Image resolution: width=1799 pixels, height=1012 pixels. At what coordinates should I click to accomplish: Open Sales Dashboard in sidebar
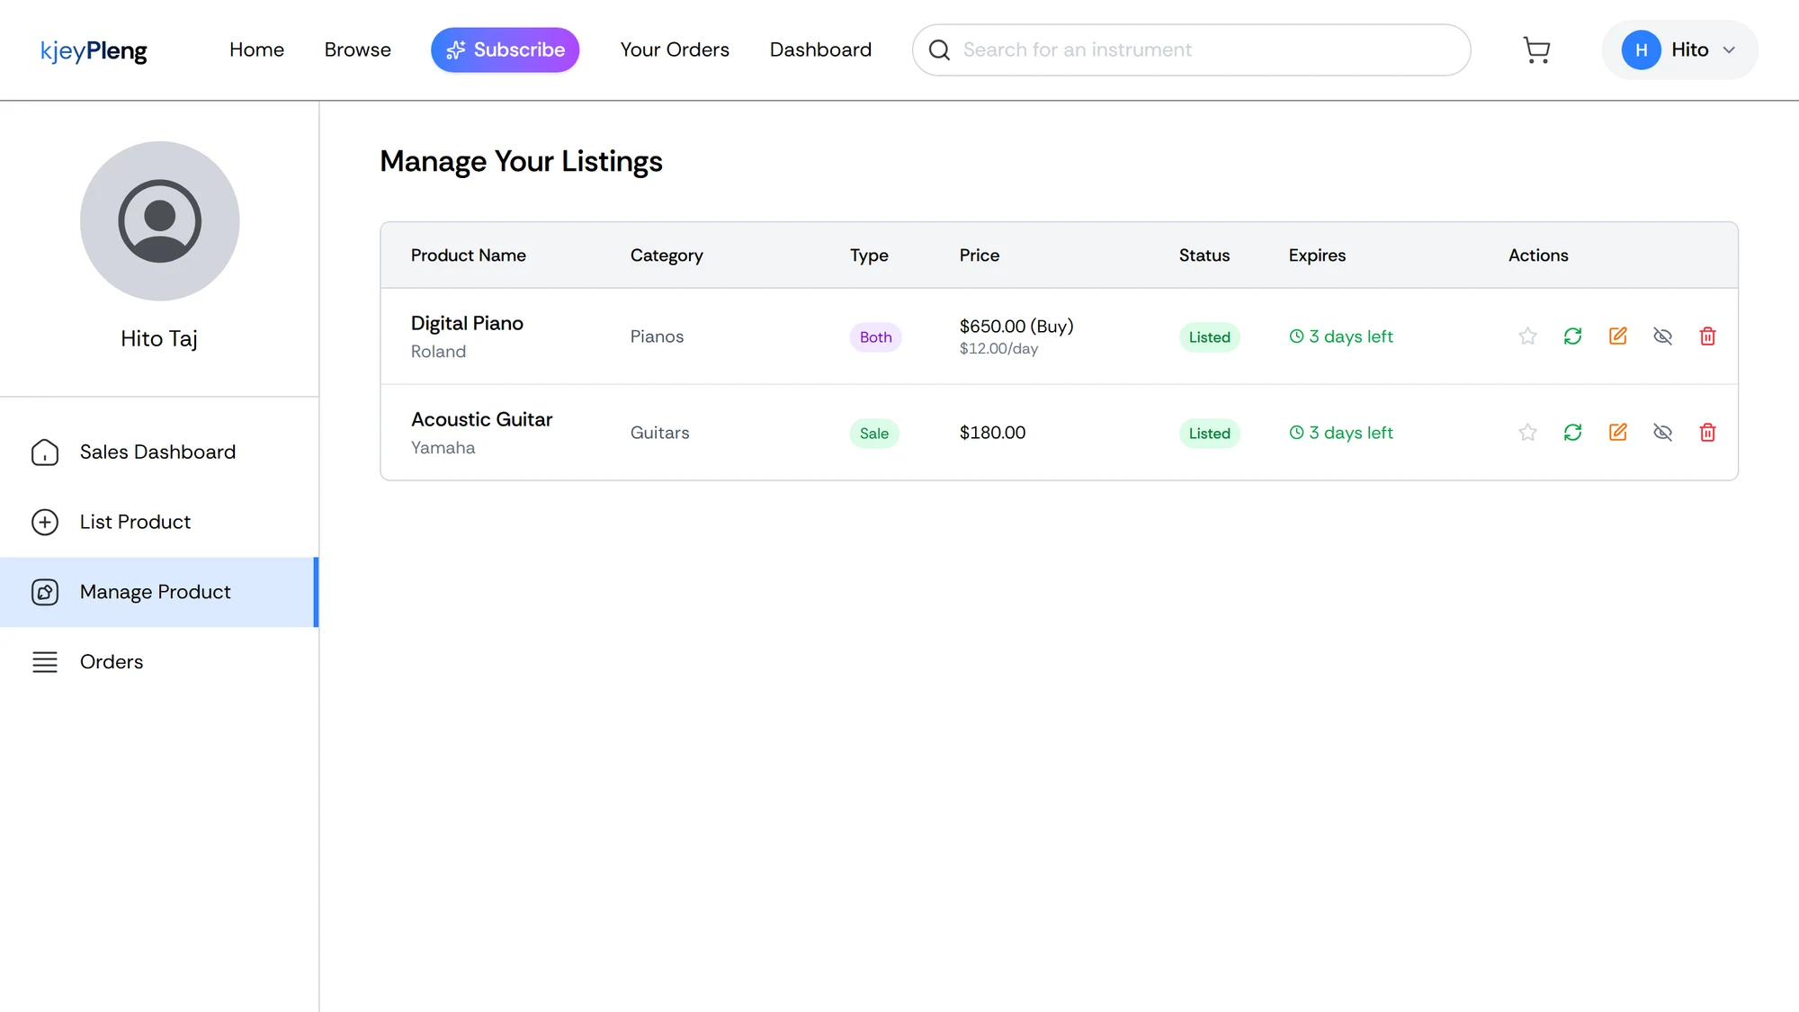click(159, 452)
